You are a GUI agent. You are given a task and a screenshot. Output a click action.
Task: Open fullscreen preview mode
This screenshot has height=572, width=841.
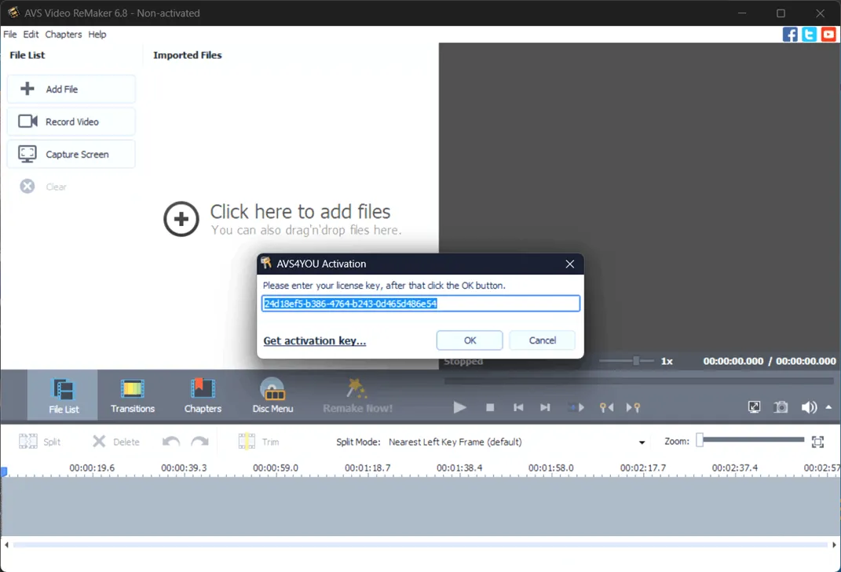pyautogui.click(x=754, y=406)
